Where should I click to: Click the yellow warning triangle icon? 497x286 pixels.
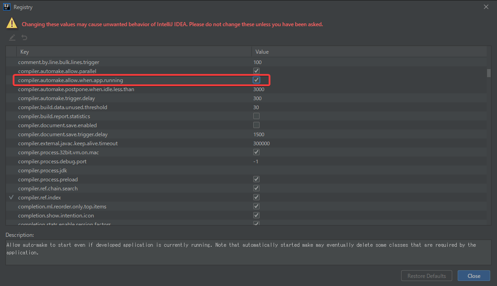12,24
